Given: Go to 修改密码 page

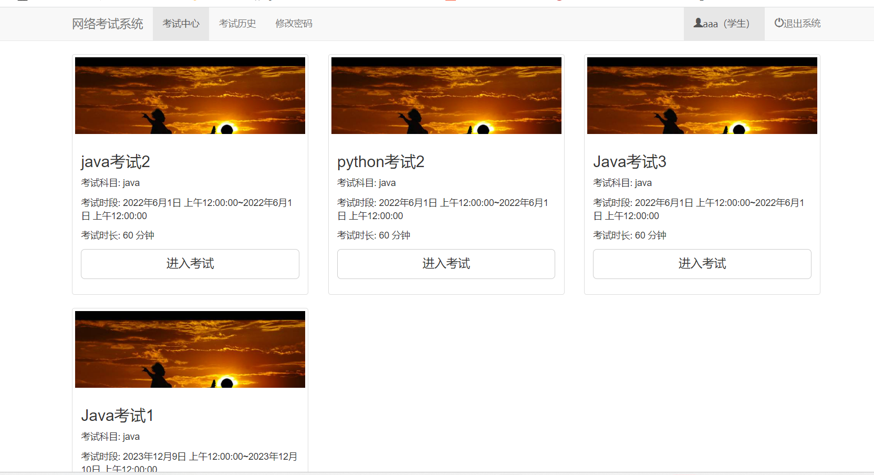Looking at the screenshot, I should point(294,24).
